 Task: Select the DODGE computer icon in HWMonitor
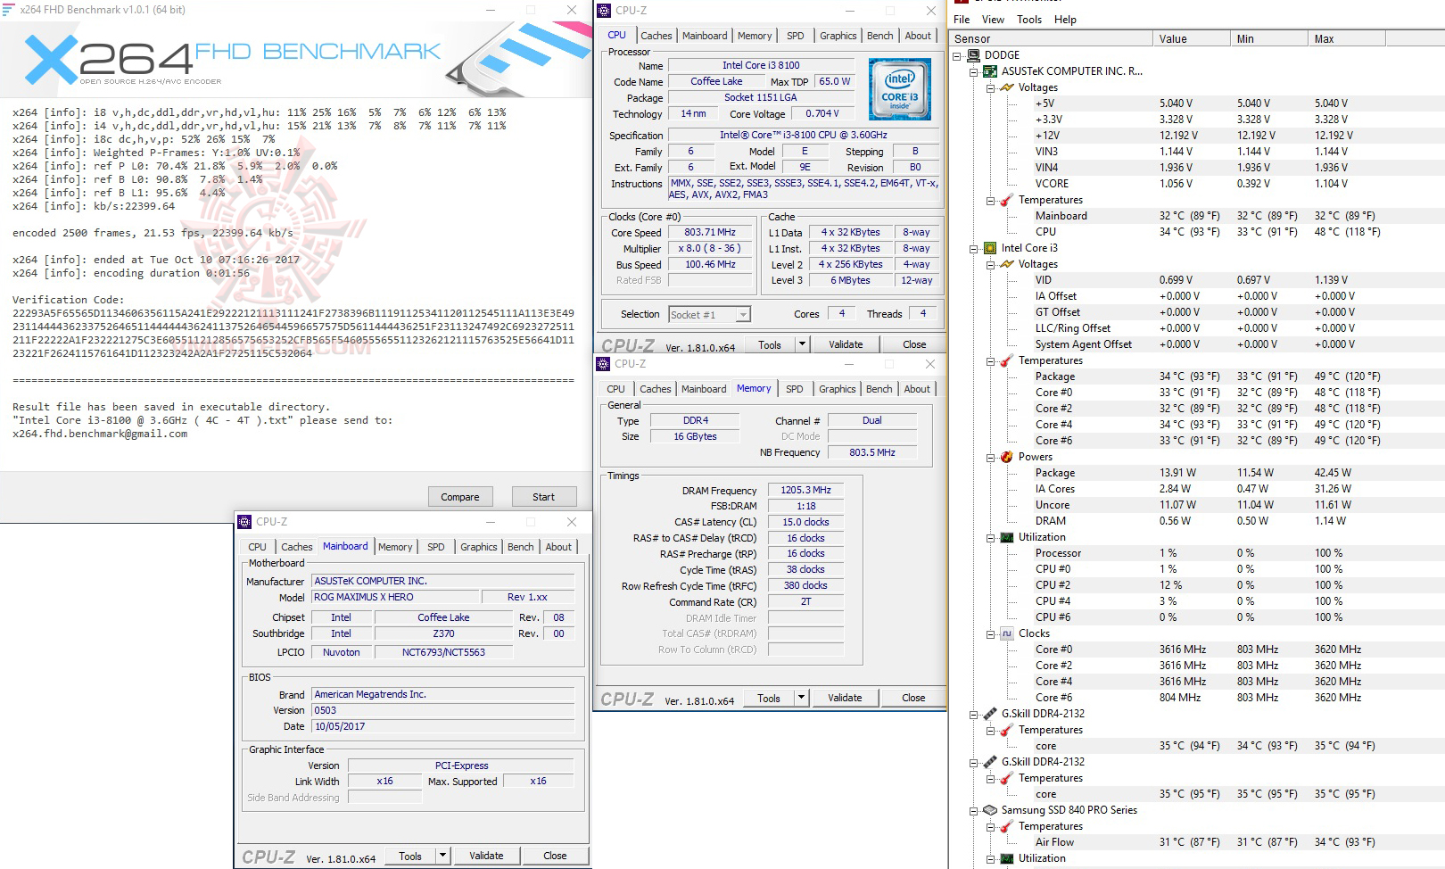[973, 55]
